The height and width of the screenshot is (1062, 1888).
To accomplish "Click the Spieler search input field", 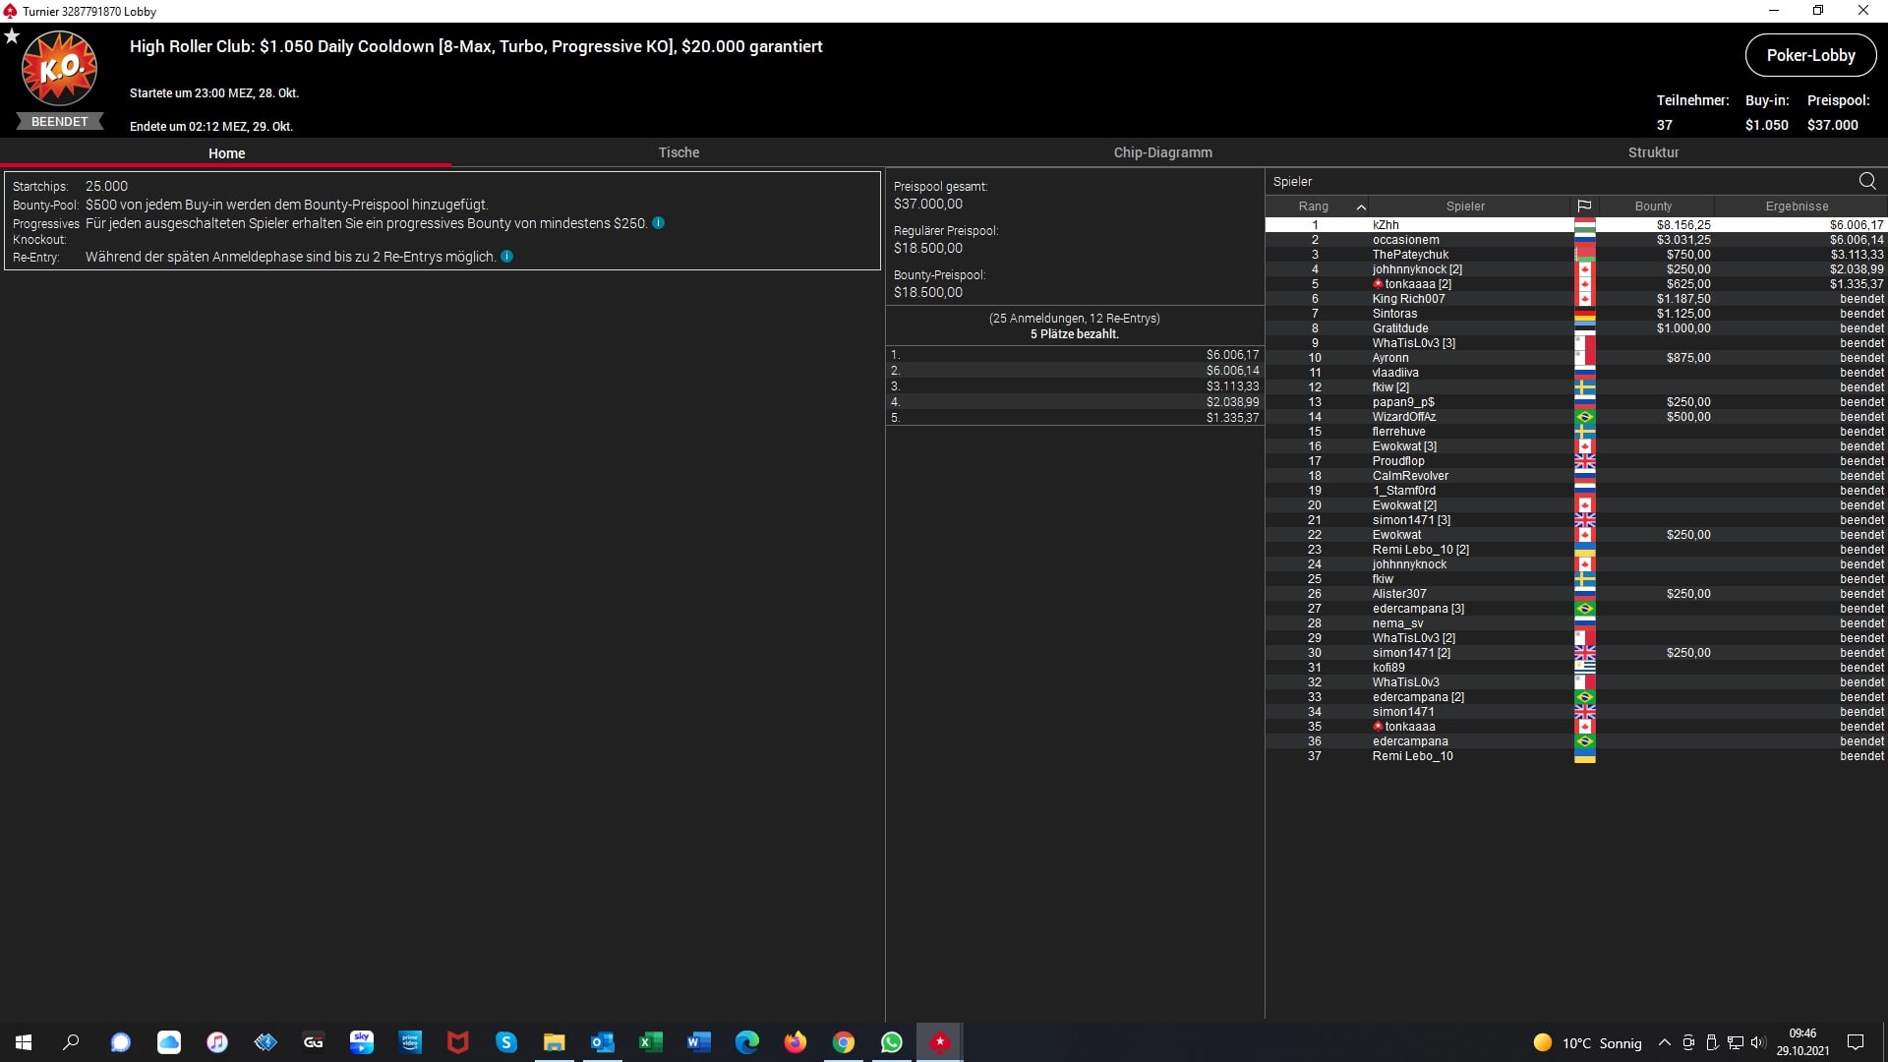I will pos(1554,181).
